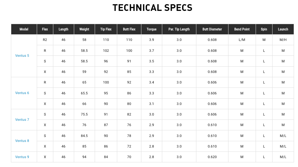
Task: Open the Ventus 6 model link
Action: (22, 93)
